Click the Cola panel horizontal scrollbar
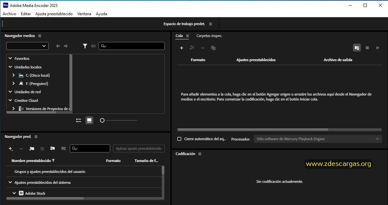The width and height of the screenshot is (388, 205). pyautogui.click(x=253, y=130)
